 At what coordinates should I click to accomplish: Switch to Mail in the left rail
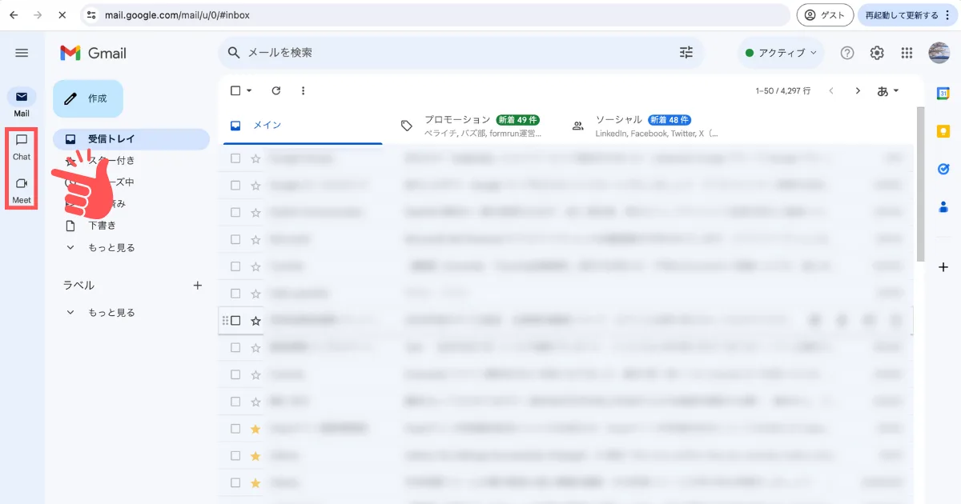(22, 102)
